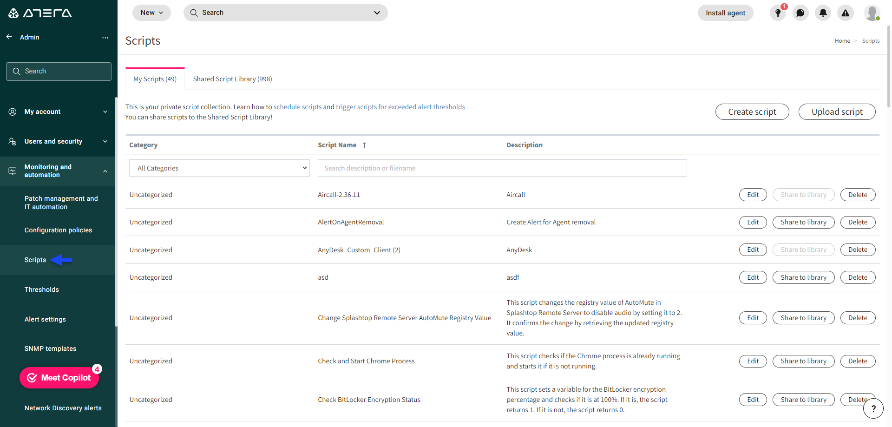Open help via the question mark icon
Viewport: 892px width, 427px height.
(x=873, y=408)
